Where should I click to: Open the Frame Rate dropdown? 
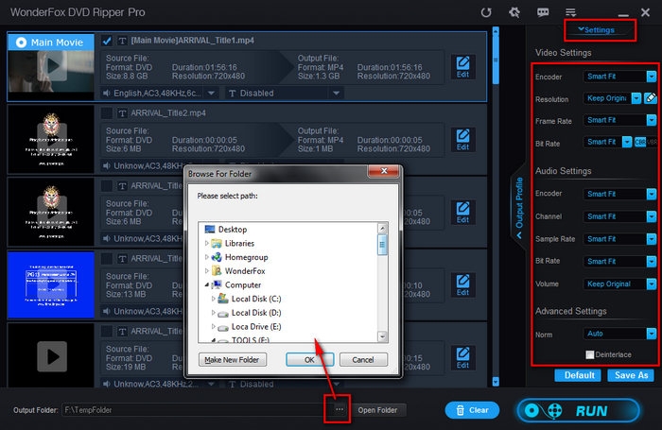click(652, 120)
